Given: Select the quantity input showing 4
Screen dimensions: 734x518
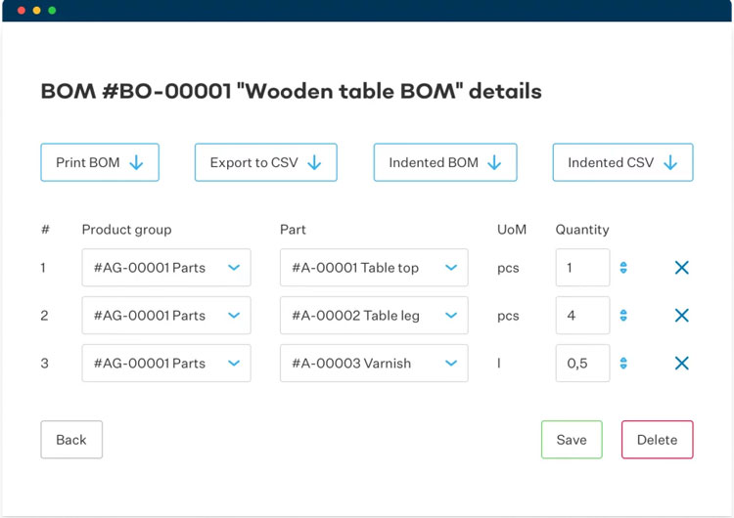Looking at the screenshot, I should (x=582, y=316).
